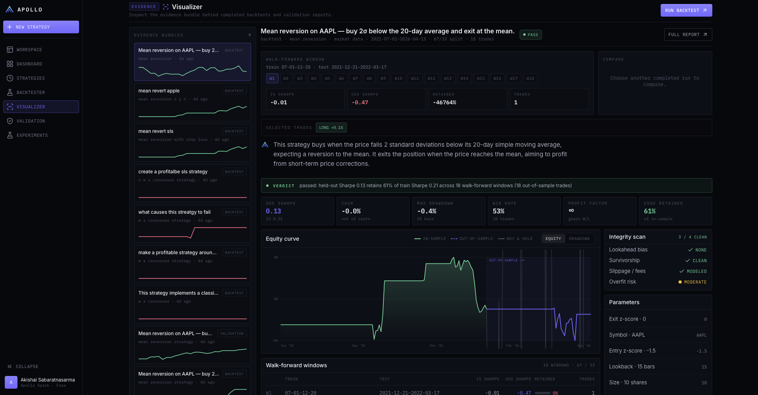The width and height of the screenshot is (758, 395).
Task: Select walk-forward window W2
Action: [286, 79]
